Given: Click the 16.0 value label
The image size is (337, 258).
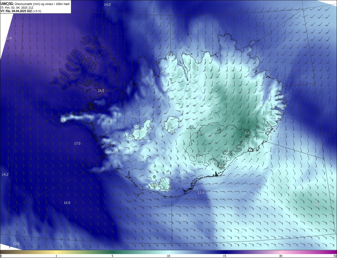Looking at the screenshot, I should pos(67,203).
